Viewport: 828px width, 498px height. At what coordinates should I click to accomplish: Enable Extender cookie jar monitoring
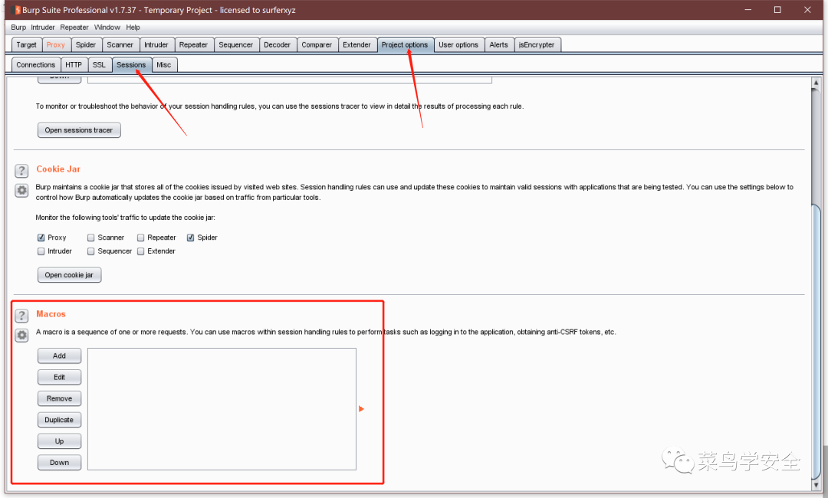click(140, 251)
